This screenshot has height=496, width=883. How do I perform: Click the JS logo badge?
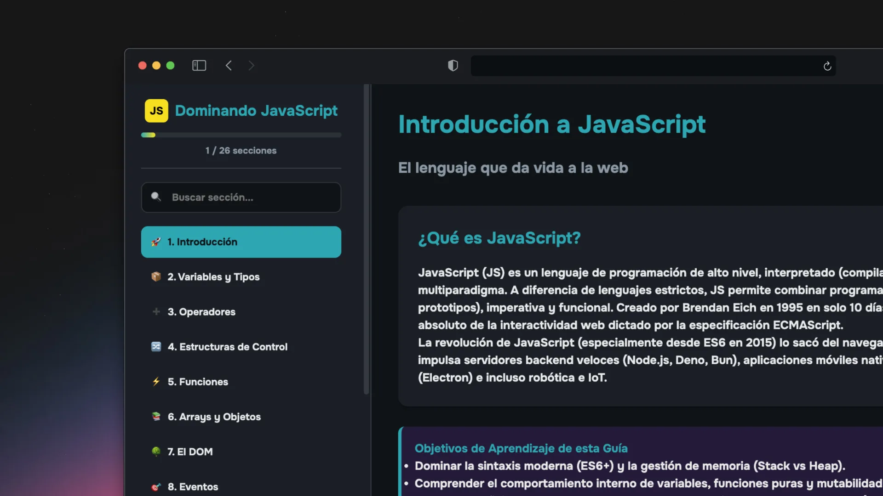click(156, 111)
